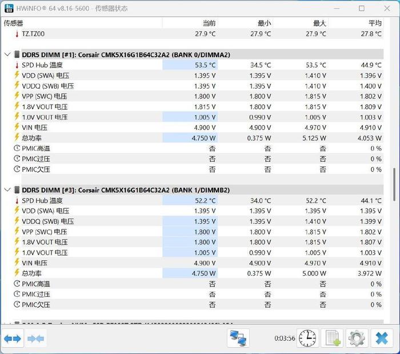Click the 最小 column header
The width and height of the screenshot is (400, 354).
pyautogui.click(x=264, y=23)
